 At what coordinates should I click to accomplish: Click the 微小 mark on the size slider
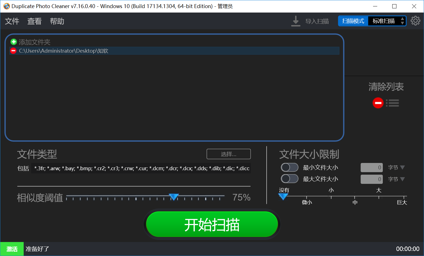[x=307, y=202]
